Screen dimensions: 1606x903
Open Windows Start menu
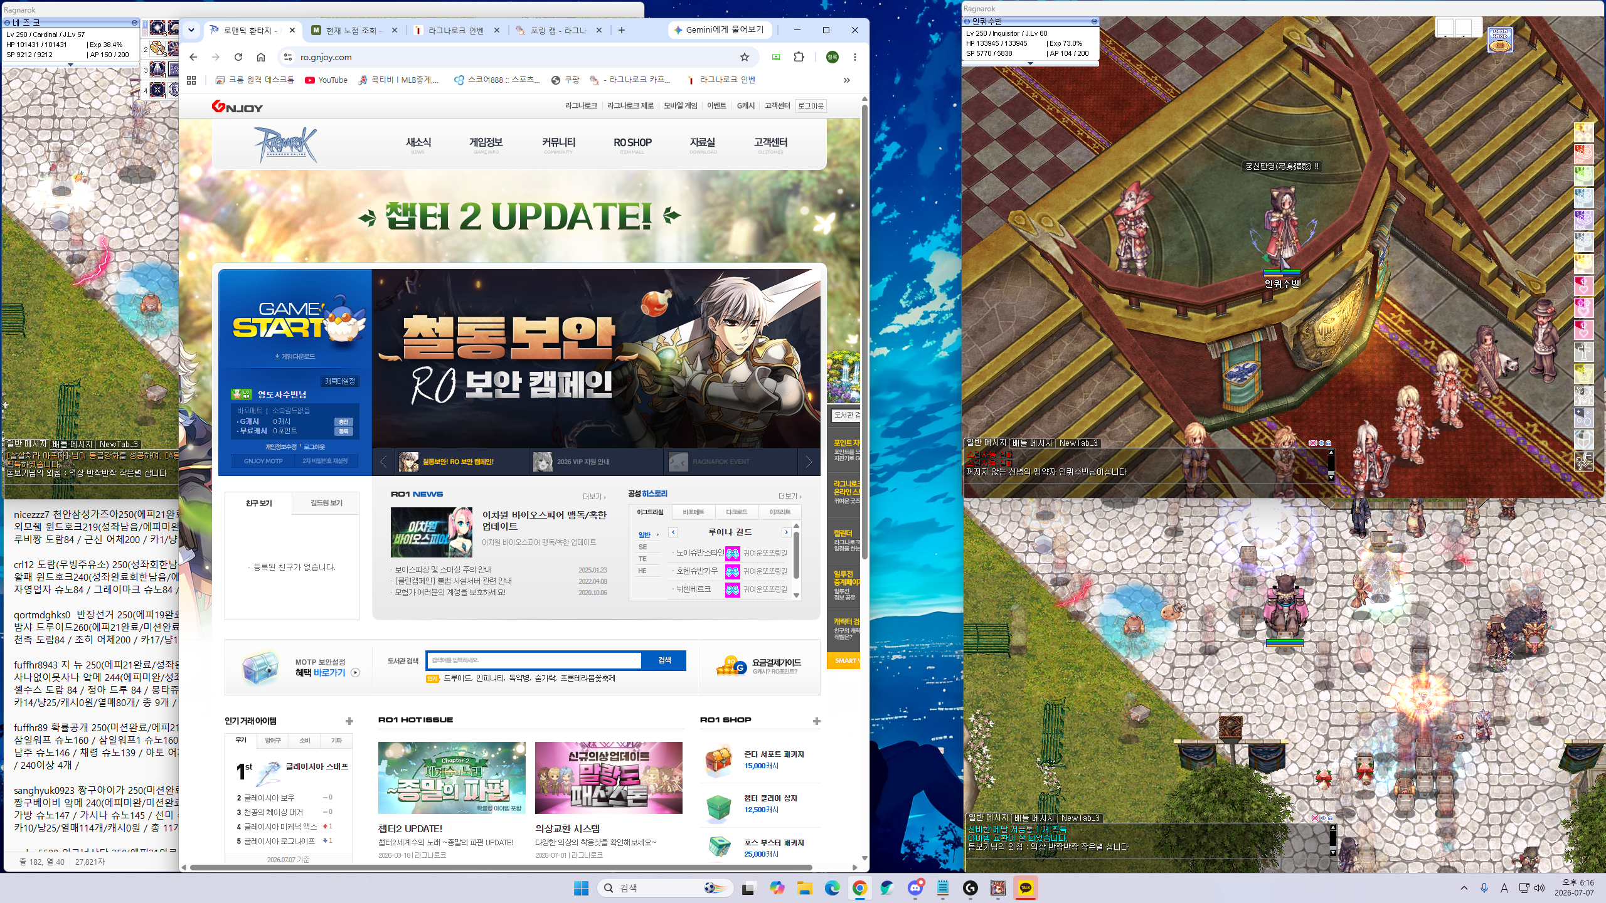click(581, 888)
